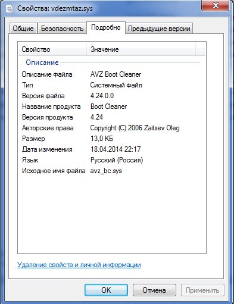Screen dimensions: 234x304
Task: Click the Свойство column header
Action: tap(52, 49)
